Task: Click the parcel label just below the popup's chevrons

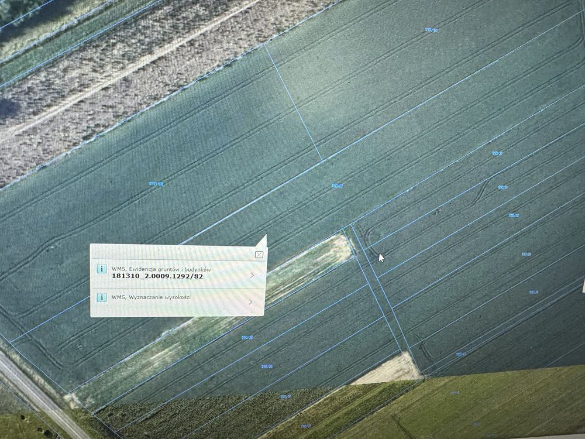Action: tap(247, 337)
